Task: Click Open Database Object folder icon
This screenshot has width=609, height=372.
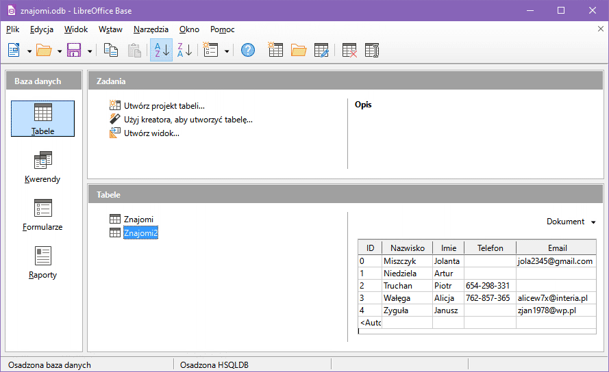Action: [299, 50]
